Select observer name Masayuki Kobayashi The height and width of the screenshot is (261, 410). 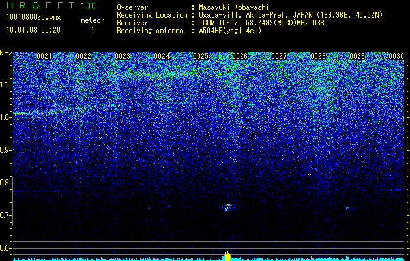click(234, 7)
